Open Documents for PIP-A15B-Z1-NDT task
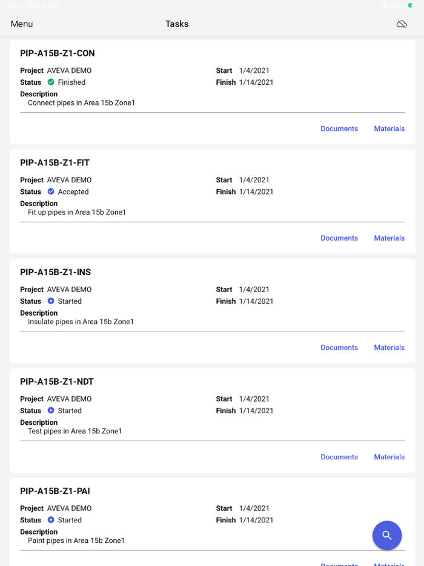The height and width of the screenshot is (566, 424). click(x=339, y=457)
